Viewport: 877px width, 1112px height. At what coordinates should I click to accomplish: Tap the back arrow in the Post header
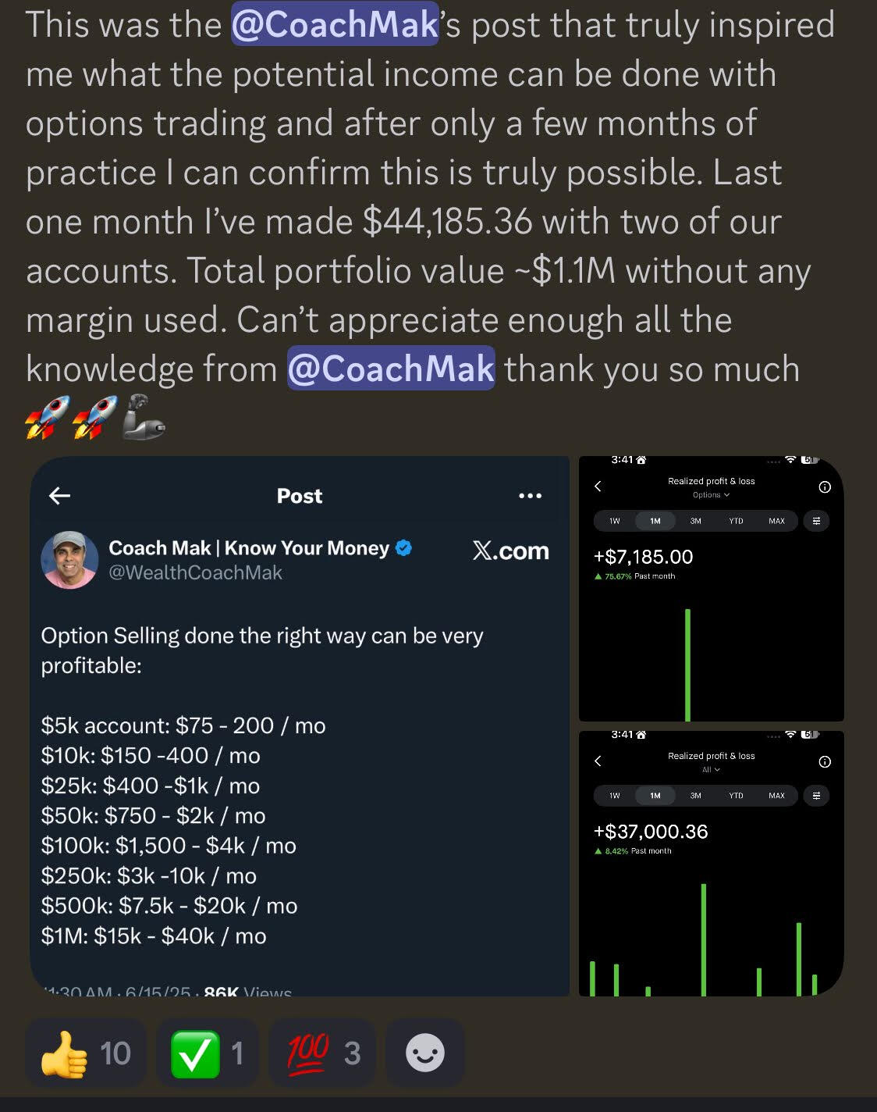pos(59,495)
